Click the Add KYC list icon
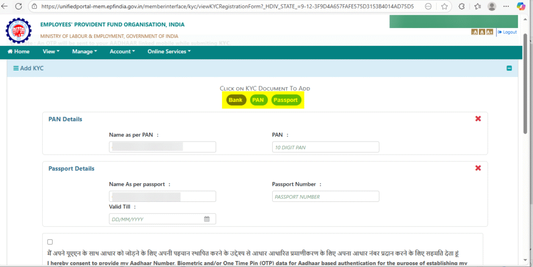533x267 pixels. point(16,68)
